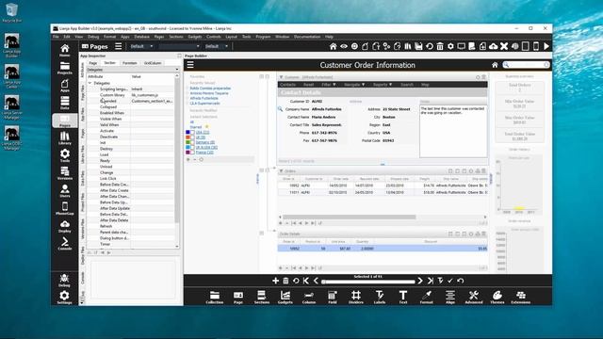Toggle the UK filter checkbox
Viewport: 603px width, 339px height.
tap(192, 137)
